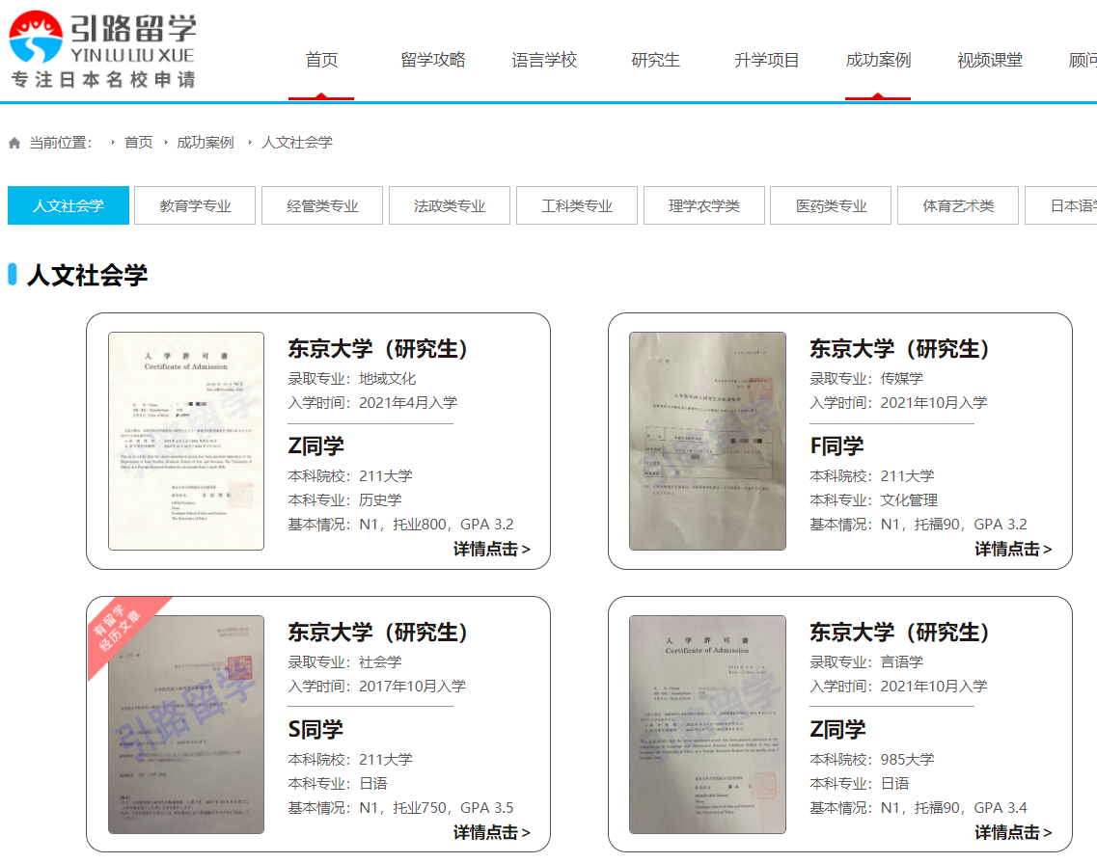Click 详情点击 on the 社会学 card
The width and height of the screenshot is (1097, 863).
[x=491, y=832]
